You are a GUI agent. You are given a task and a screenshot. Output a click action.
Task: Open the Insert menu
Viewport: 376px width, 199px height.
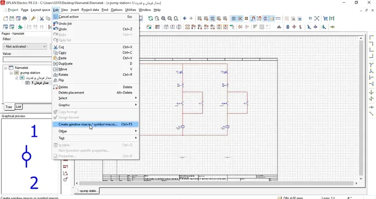75,10
